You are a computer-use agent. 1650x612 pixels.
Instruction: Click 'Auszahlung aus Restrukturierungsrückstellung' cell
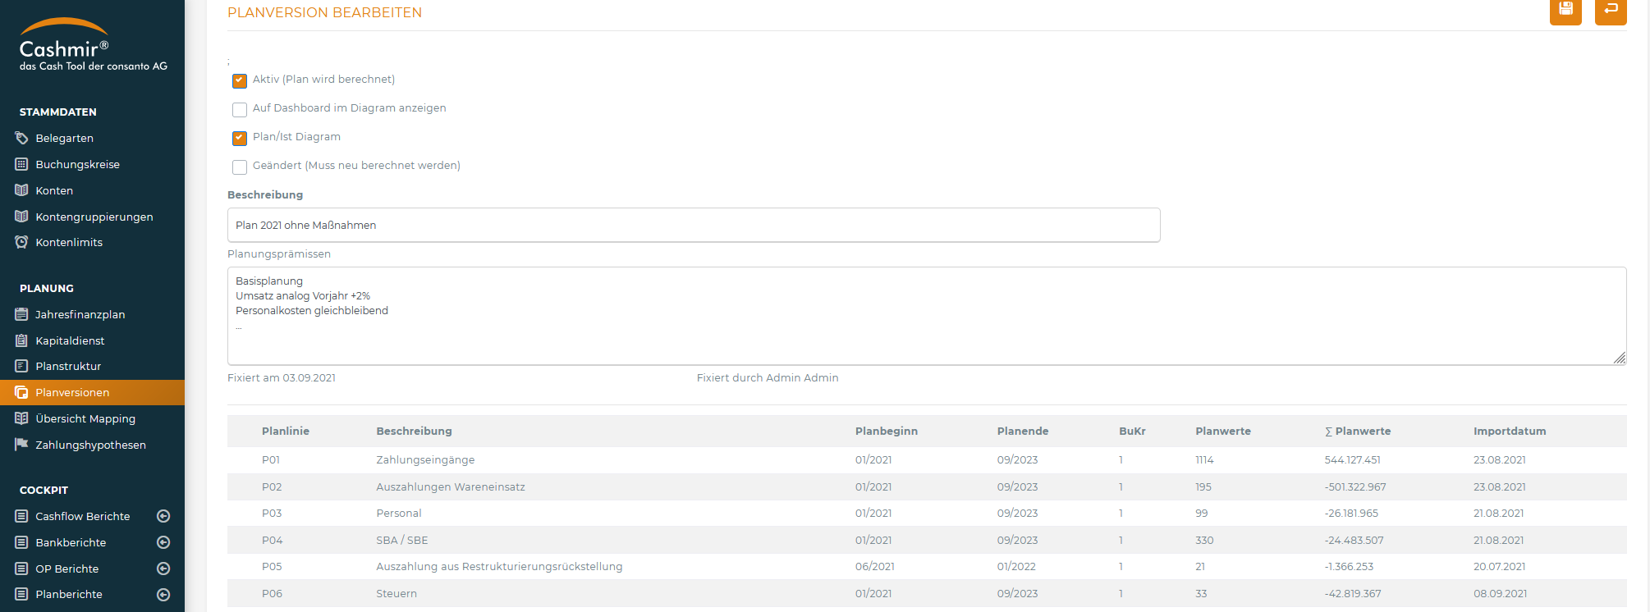(499, 566)
